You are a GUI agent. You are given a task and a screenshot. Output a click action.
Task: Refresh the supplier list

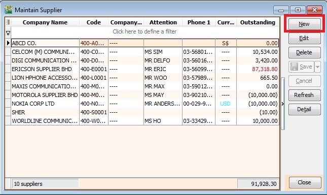(x=305, y=95)
